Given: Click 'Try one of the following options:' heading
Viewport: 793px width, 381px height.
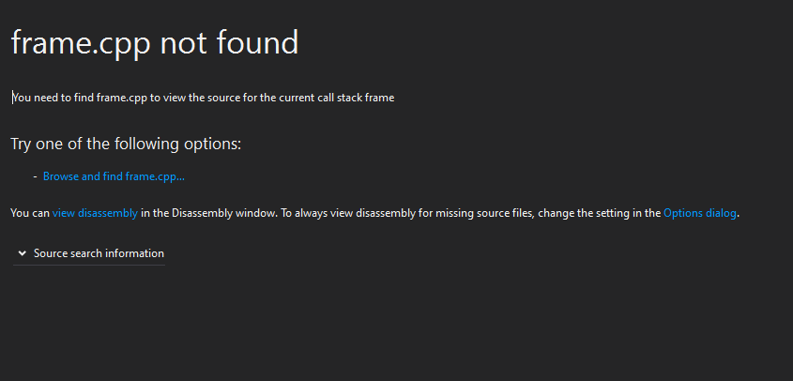Looking at the screenshot, I should point(126,145).
